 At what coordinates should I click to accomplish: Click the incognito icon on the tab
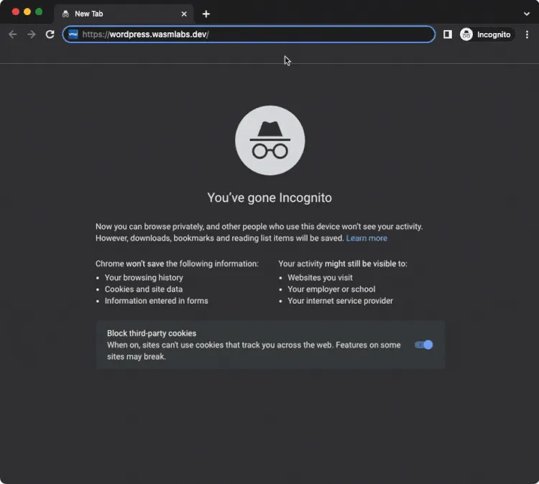65,14
